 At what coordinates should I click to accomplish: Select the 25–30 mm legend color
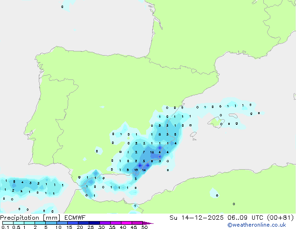[94, 223]
